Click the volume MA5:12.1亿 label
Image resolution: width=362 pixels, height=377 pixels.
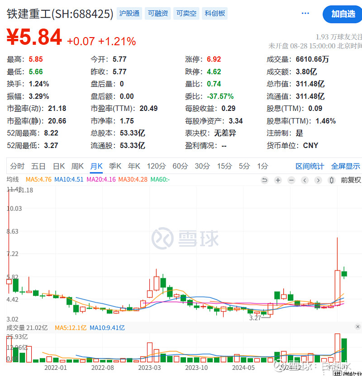(x=71, y=328)
